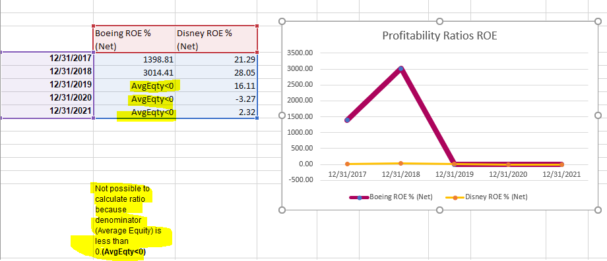Select the Disney ROE % (Net) header cell

point(216,39)
